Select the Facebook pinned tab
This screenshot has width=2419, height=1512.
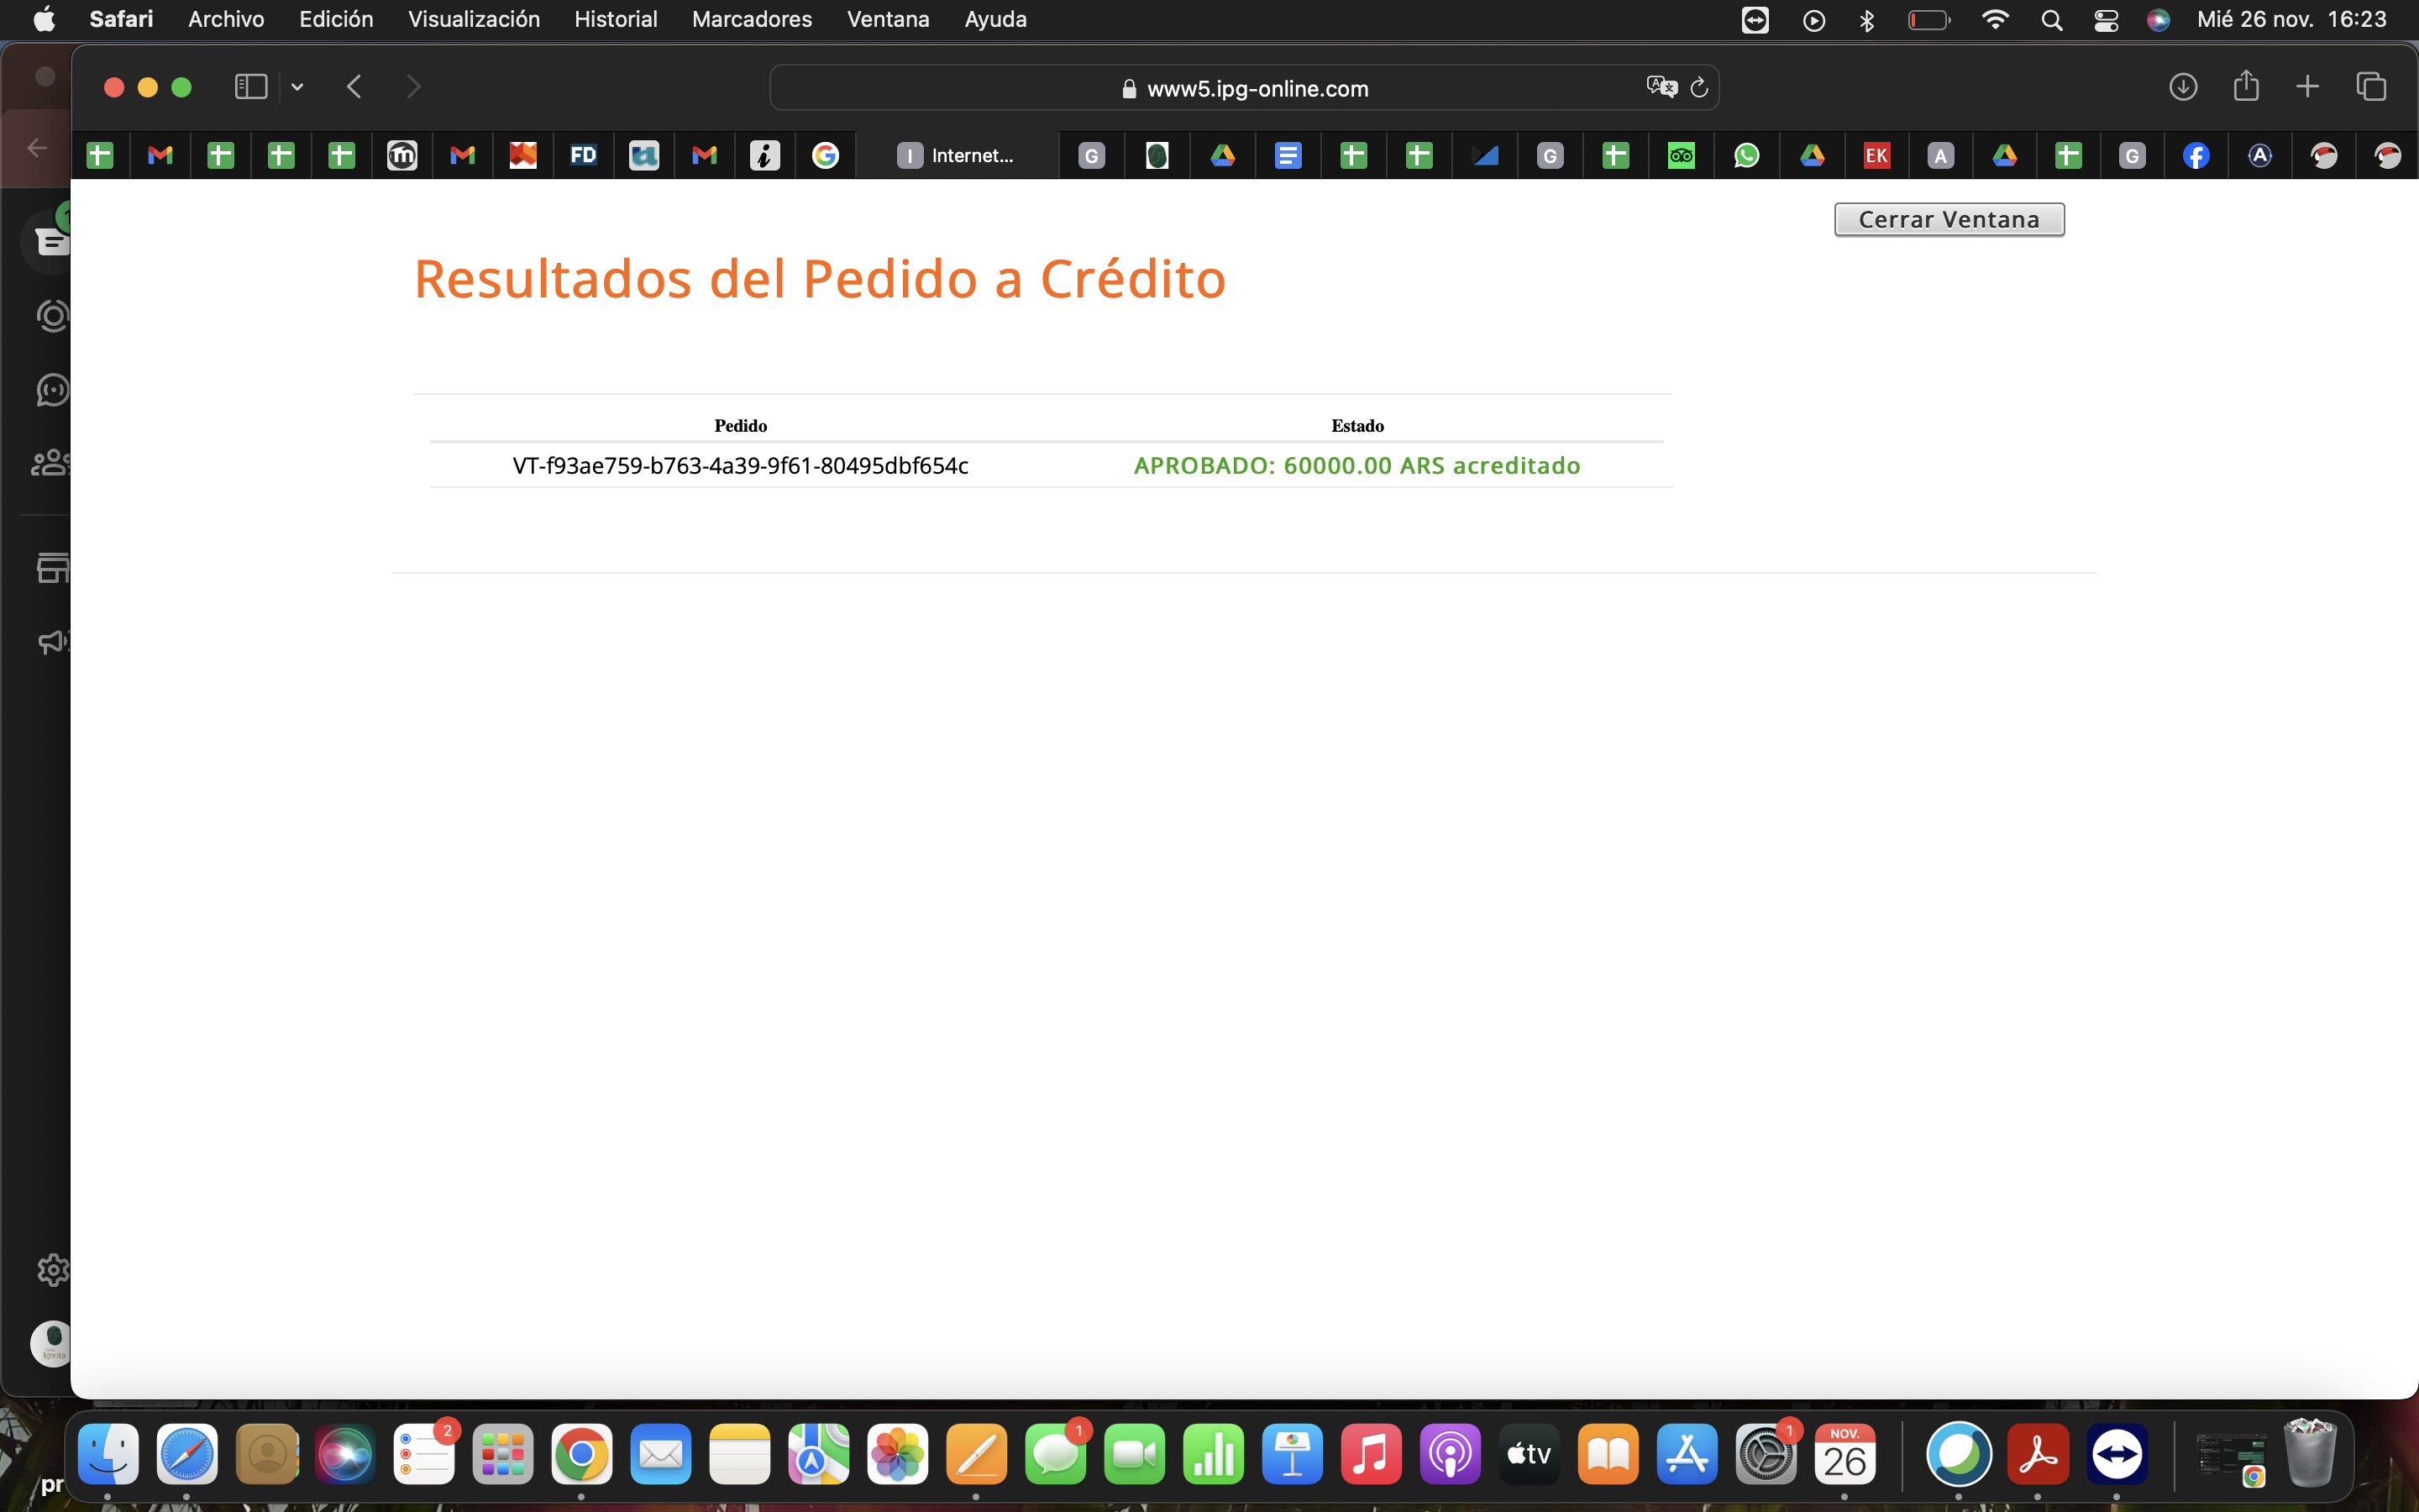pyautogui.click(x=2195, y=155)
